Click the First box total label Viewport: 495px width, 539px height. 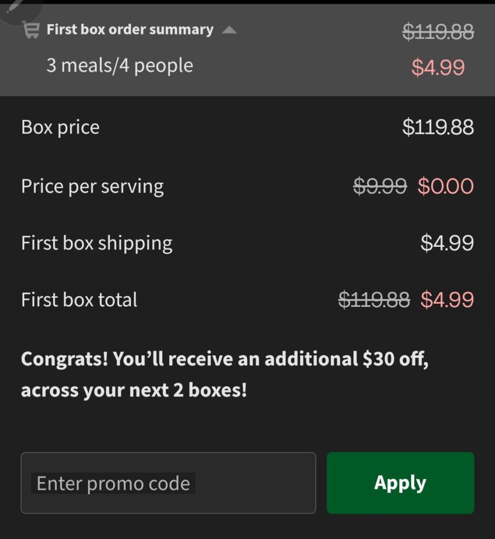(78, 300)
